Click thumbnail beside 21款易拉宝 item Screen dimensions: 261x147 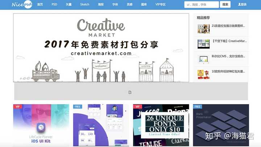(204, 29)
